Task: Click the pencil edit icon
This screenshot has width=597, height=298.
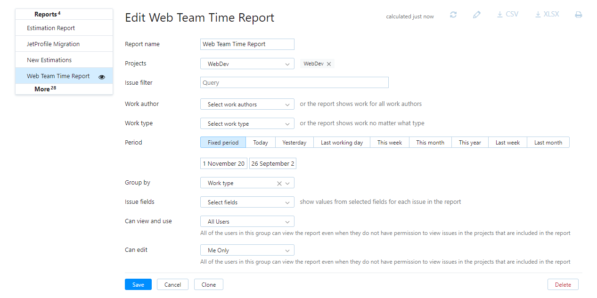Action: pyautogui.click(x=476, y=15)
